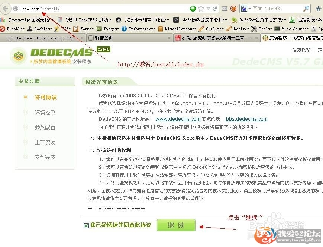This screenshot has width=323, height=247.
Task: Open the Disable menu in developer toolbar
Action: (x=12, y=29)
